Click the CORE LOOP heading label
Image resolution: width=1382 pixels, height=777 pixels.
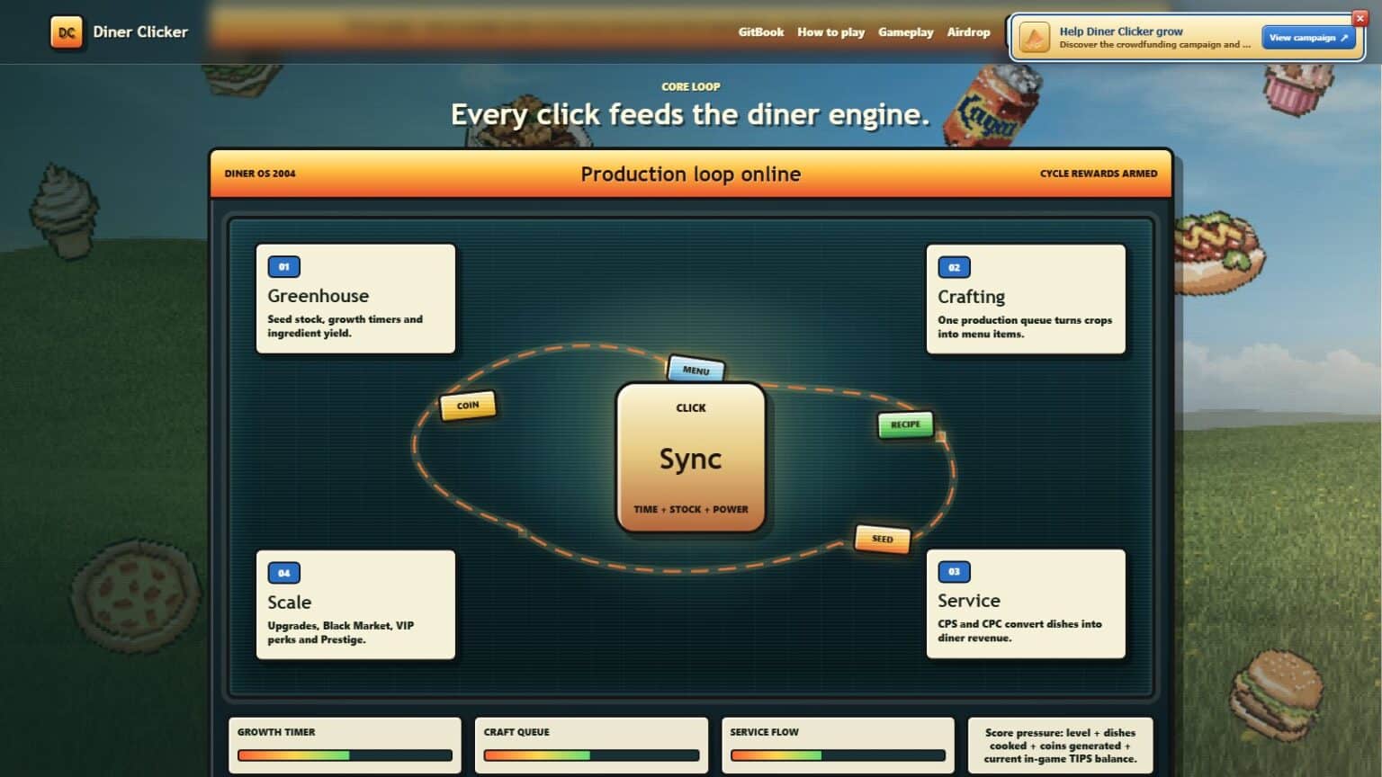(691, 87)
